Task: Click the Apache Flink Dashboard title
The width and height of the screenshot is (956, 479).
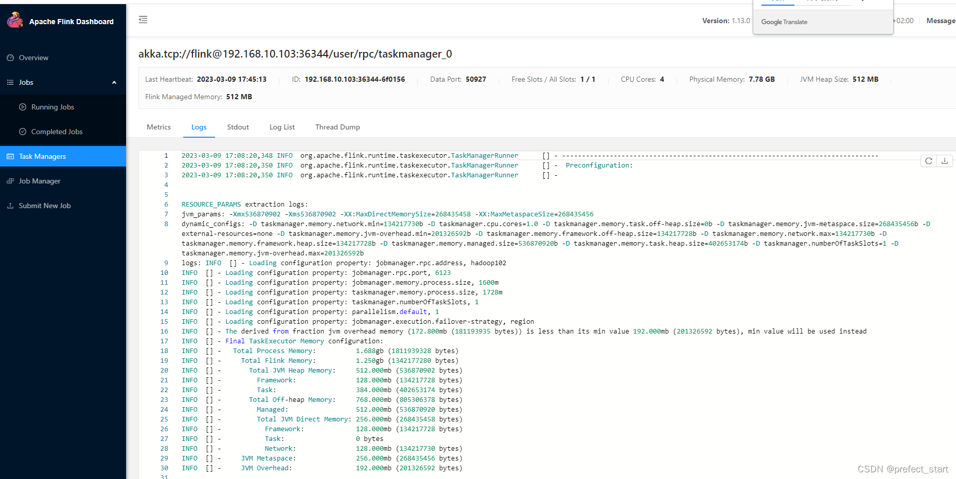Action: [72, 22]
